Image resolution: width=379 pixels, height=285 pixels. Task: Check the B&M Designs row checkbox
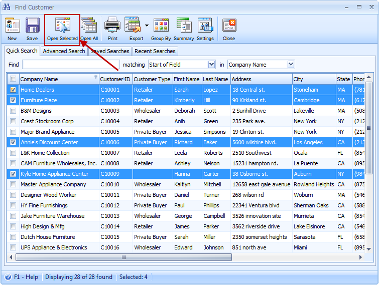13,111
